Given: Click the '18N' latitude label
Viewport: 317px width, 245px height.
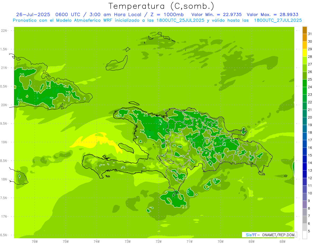Looking at the screenshot, I should click(x=4, y=179).
